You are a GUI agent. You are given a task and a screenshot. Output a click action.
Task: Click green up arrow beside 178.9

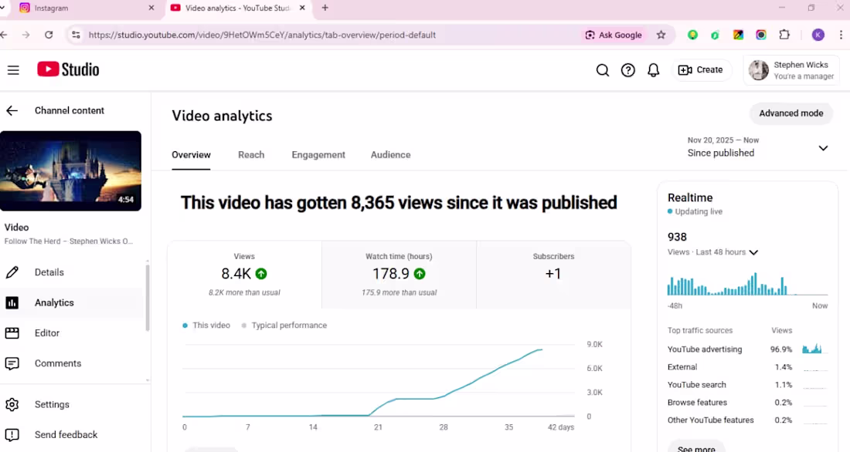(x=420, y=274)
